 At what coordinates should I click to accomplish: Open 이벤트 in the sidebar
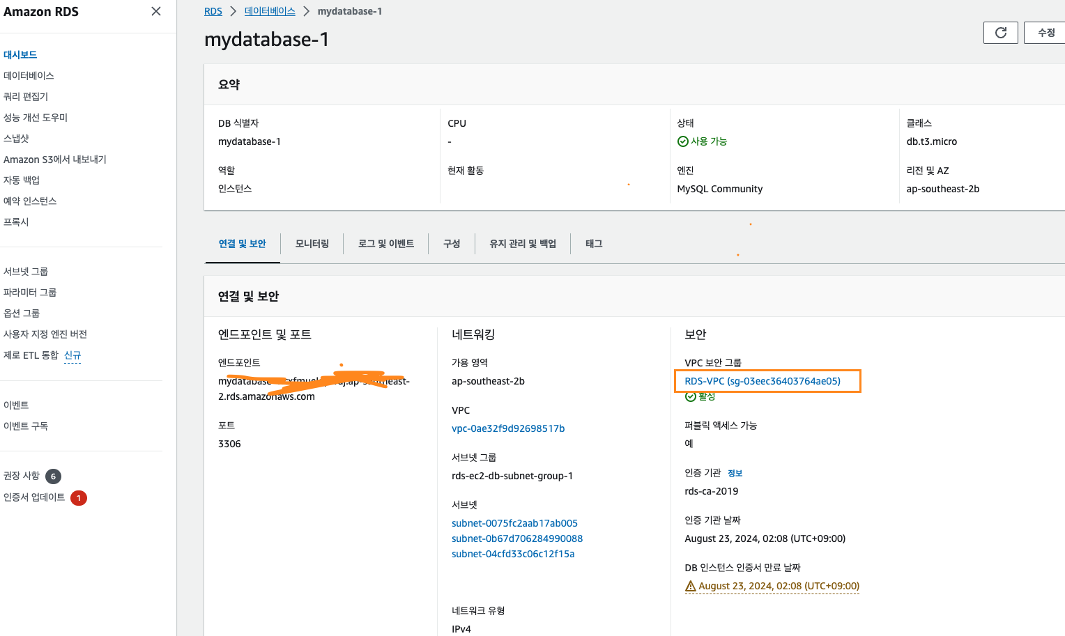pos(16,405)
